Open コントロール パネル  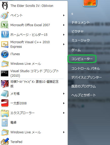86,68
